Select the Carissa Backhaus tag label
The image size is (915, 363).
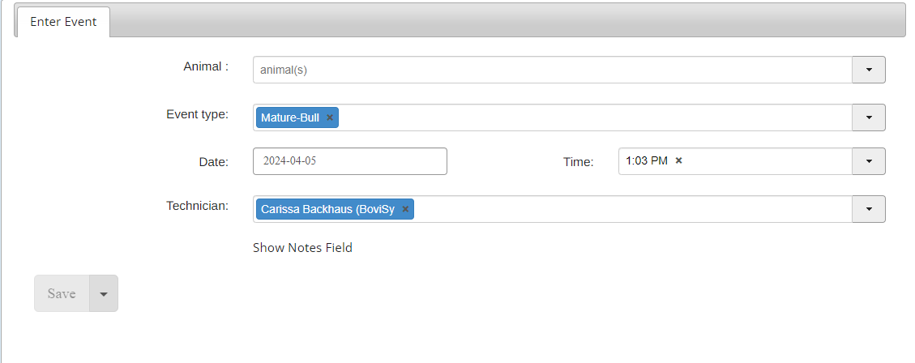(x=327, y=209)
